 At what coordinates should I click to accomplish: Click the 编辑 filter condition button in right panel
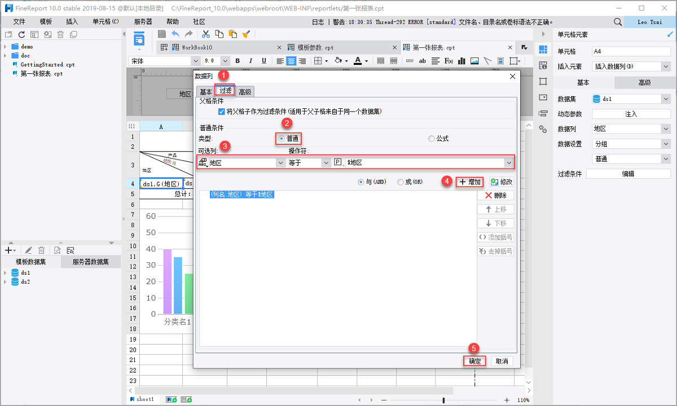628,174
